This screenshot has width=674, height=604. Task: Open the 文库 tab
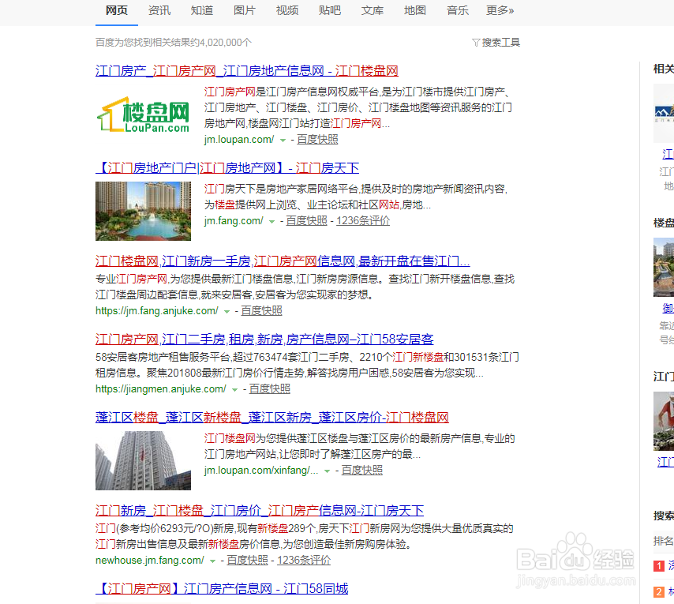tap(373, 10)
